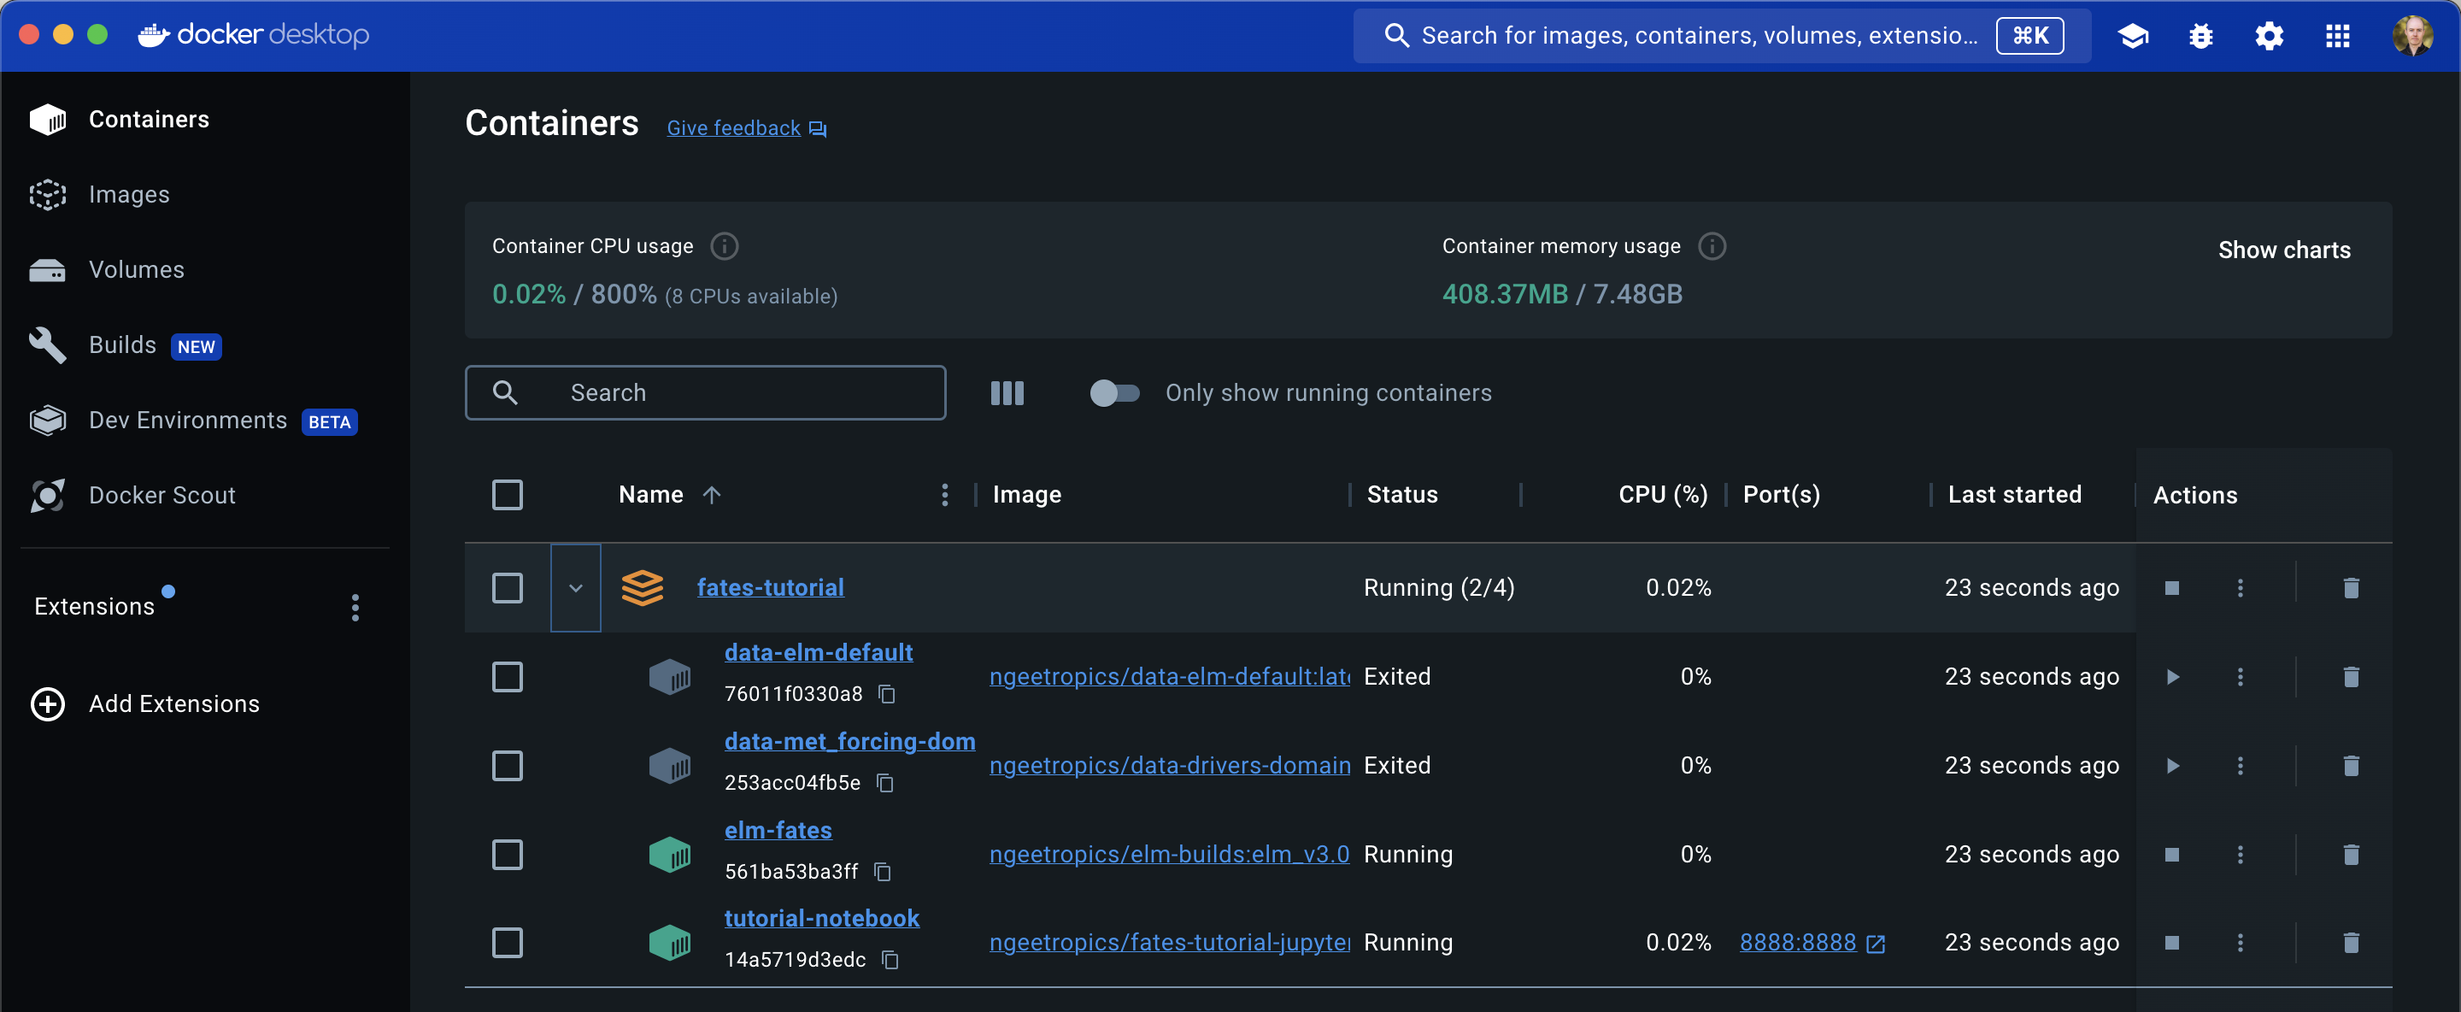Tick the select-all checkbox in table header
Screen dimensions: 2461x1012
[x=508, y=495]
